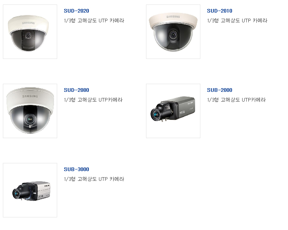Open the SUD-2020 product link
The image size is (288, 230).
click(76, 11)
